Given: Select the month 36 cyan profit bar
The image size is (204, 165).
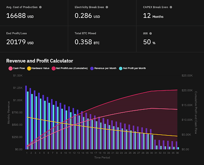Looking at the screenshot, I should (x=178, y=148).
